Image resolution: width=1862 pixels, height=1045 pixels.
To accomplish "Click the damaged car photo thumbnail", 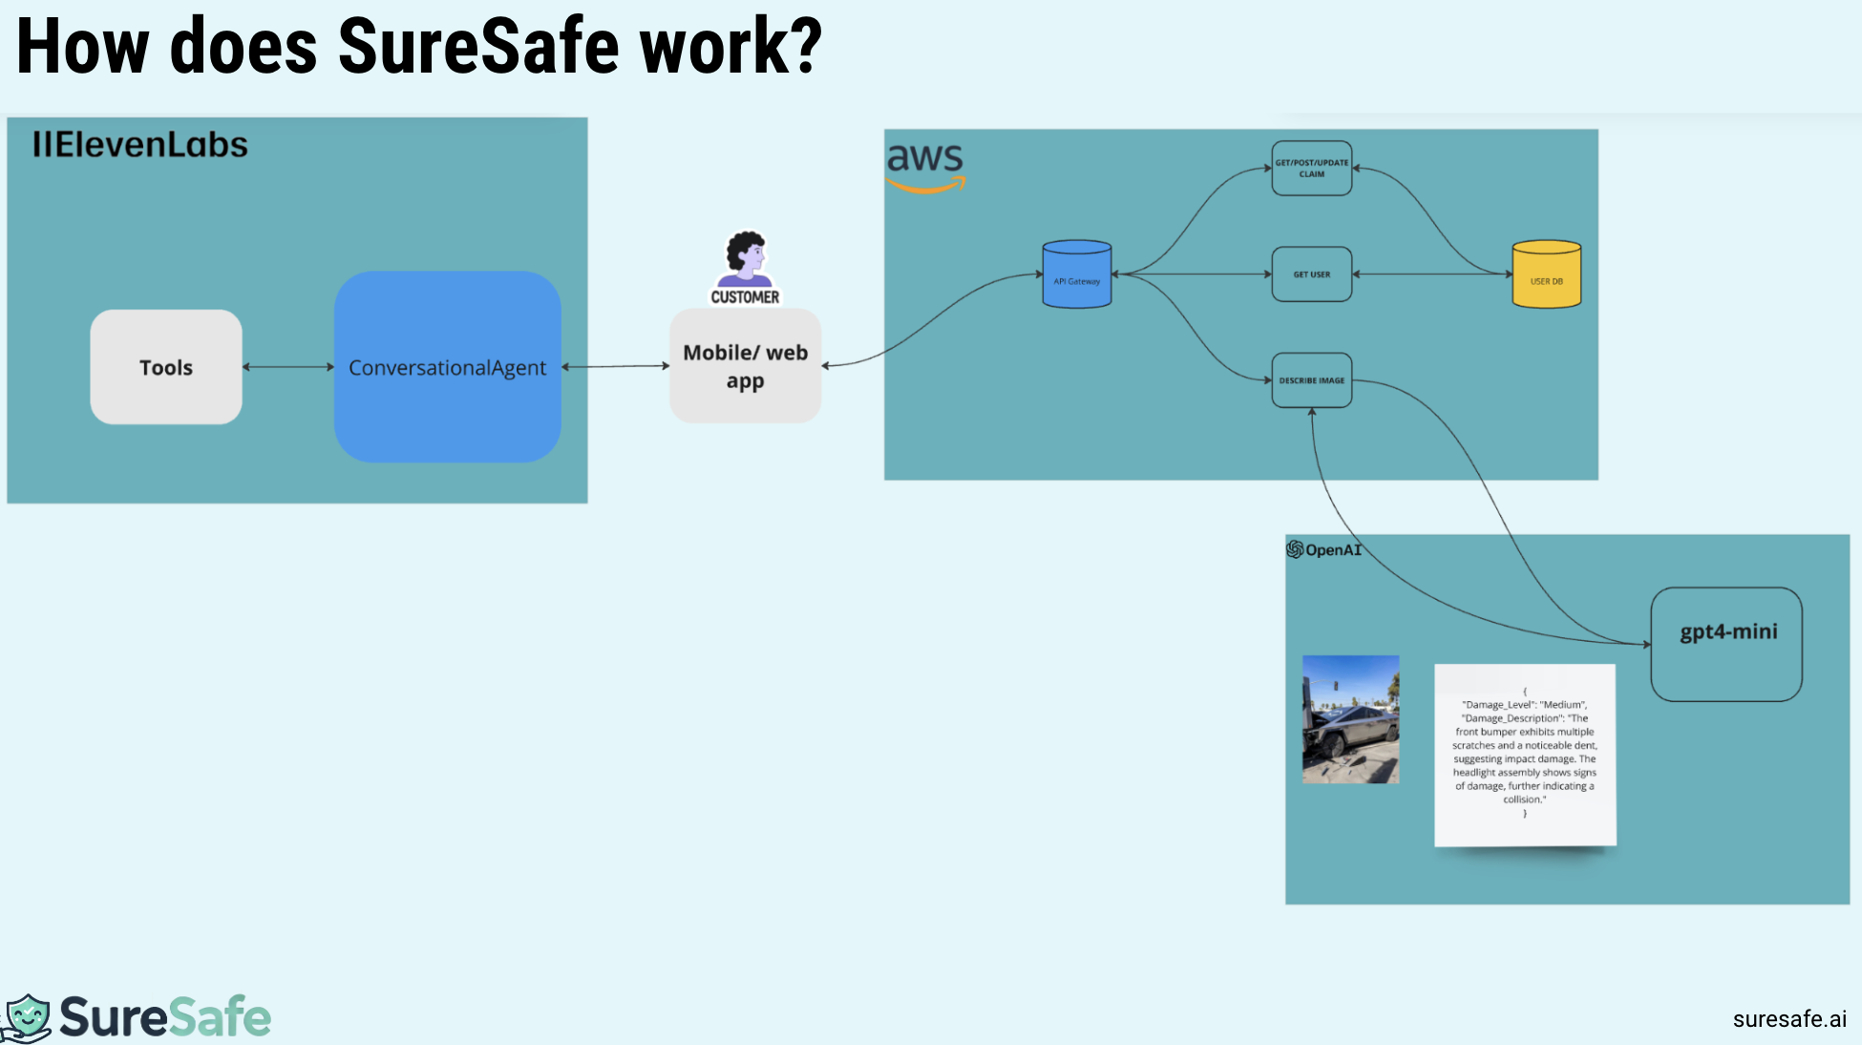I will point(1350,719).
